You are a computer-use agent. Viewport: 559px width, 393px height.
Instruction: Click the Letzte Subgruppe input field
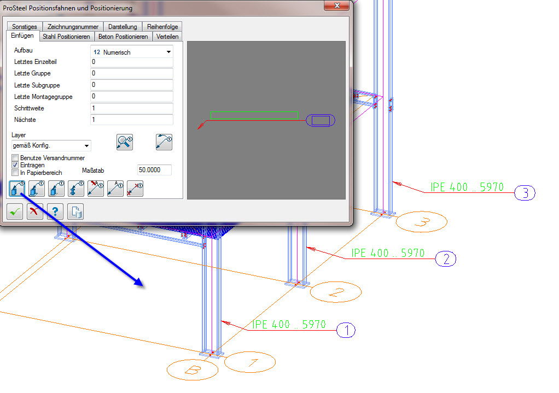[x=132, y=85]
